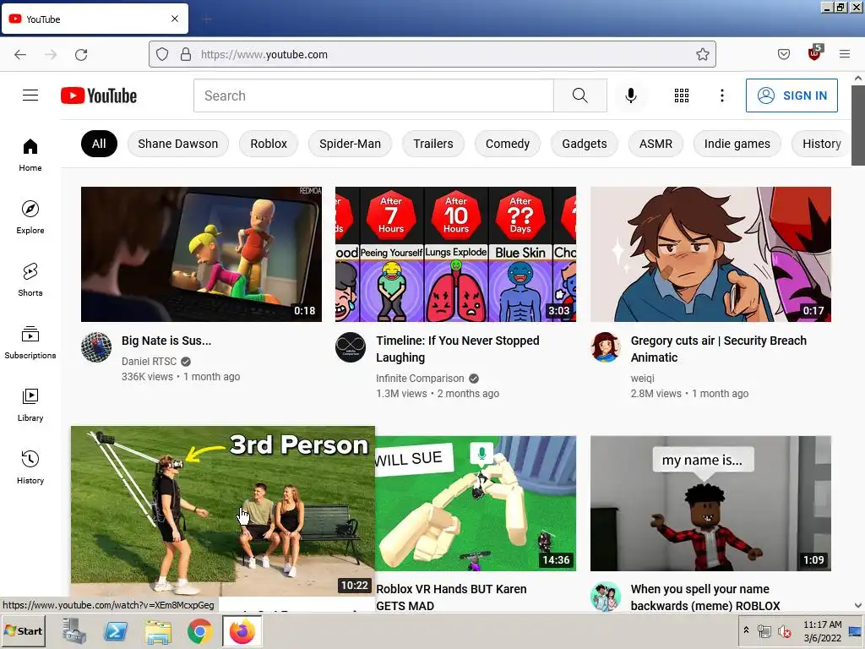Open Daniel RTSC channel avatar
This screenshot has width=865, height=649.
[96, 347]
